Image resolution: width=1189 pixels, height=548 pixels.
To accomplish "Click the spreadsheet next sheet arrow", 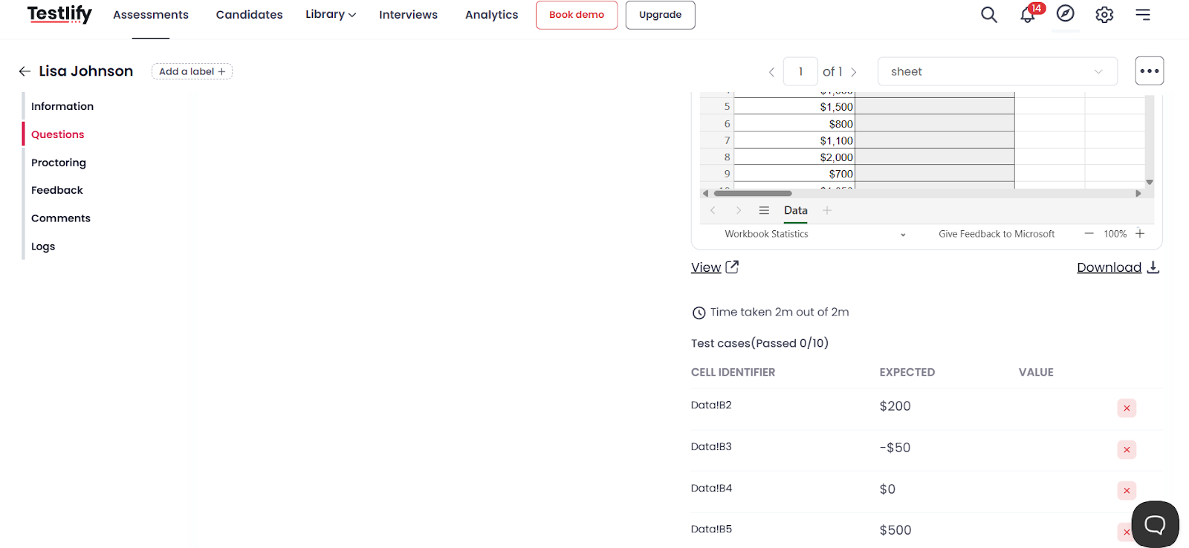I will [738, 211].
